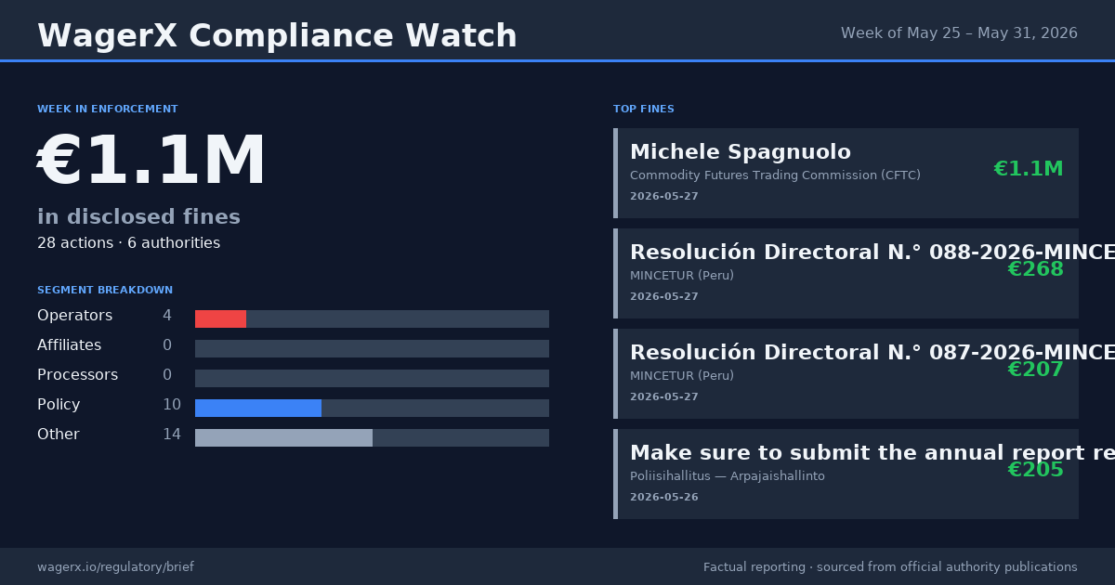The image size is (1115, 585).
Task: Open the wagerx.io/regulatory/brief link
Action: coord(115,567)
